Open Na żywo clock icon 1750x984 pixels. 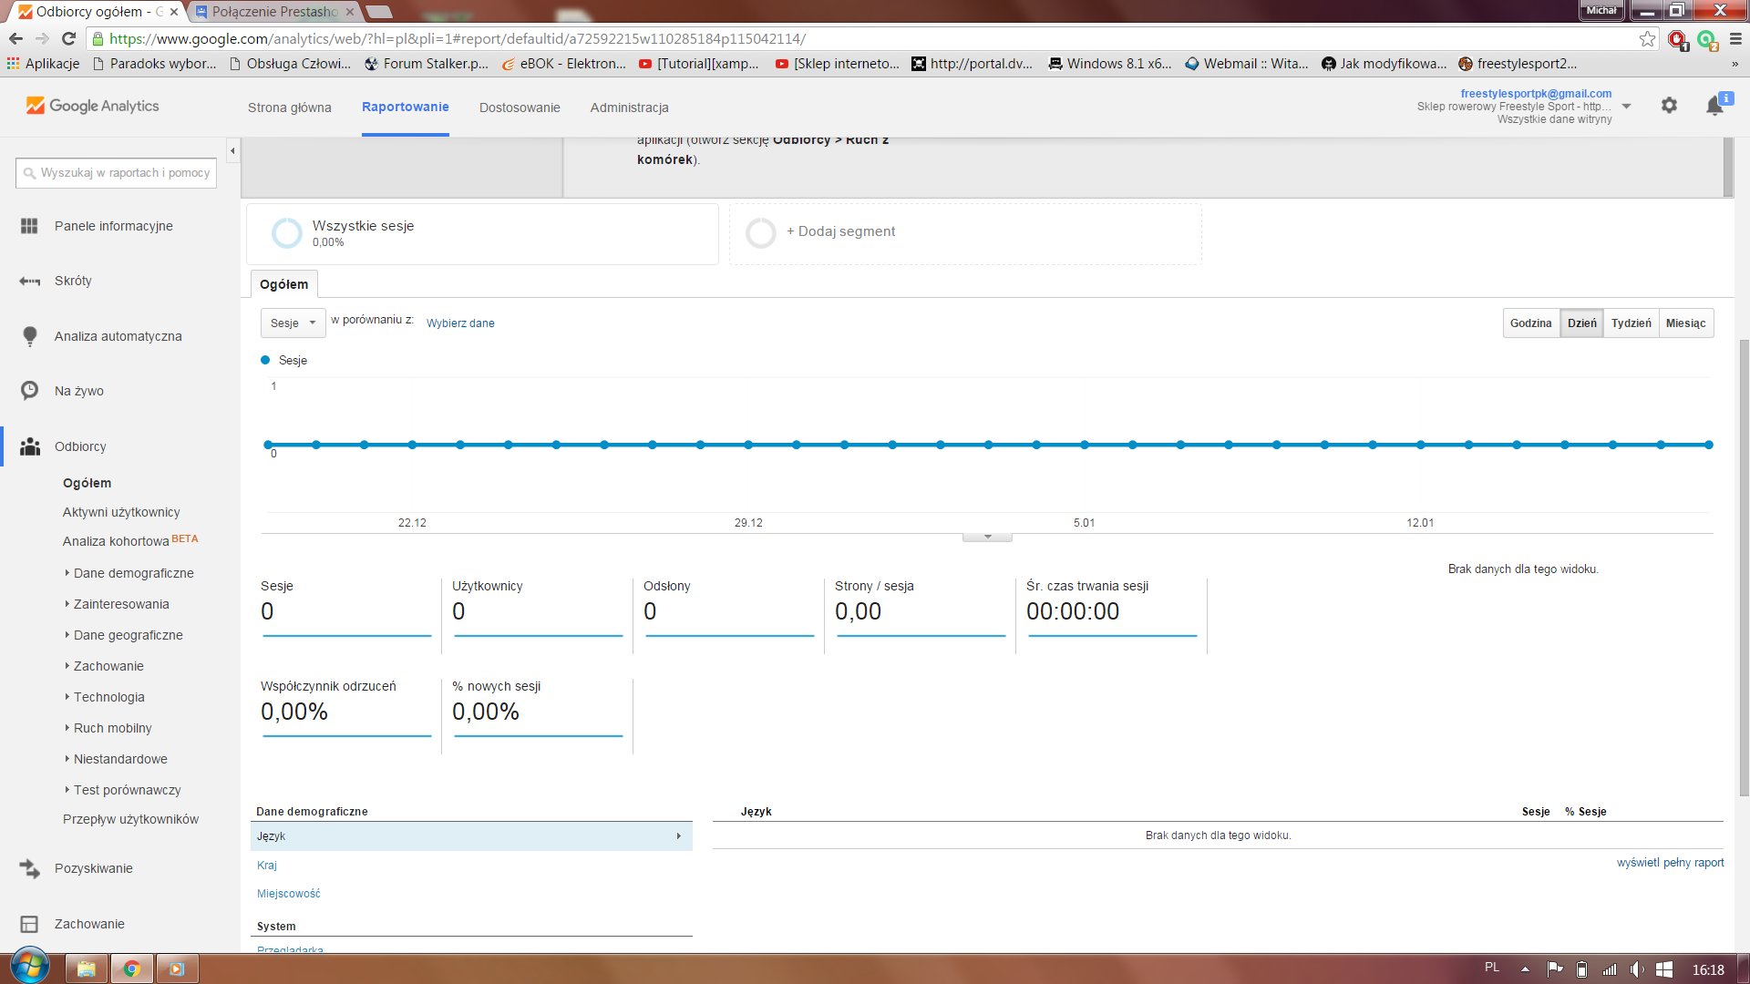pyautogui.click(x=29, y=391)
